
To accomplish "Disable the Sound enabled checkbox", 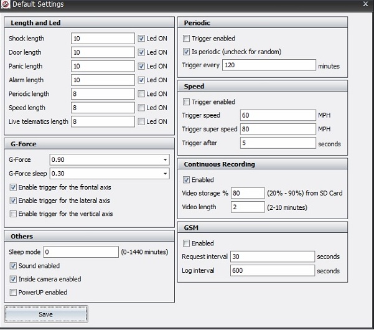I will click(13, 266).
